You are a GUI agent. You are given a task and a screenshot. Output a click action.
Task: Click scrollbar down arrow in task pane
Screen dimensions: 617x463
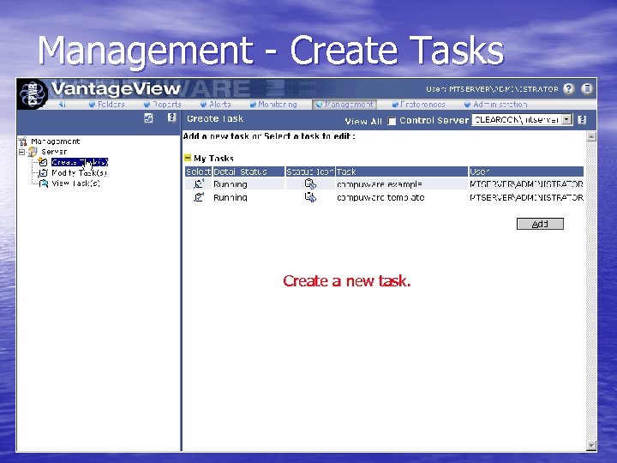pyautogui.click(x=591, y=446)
